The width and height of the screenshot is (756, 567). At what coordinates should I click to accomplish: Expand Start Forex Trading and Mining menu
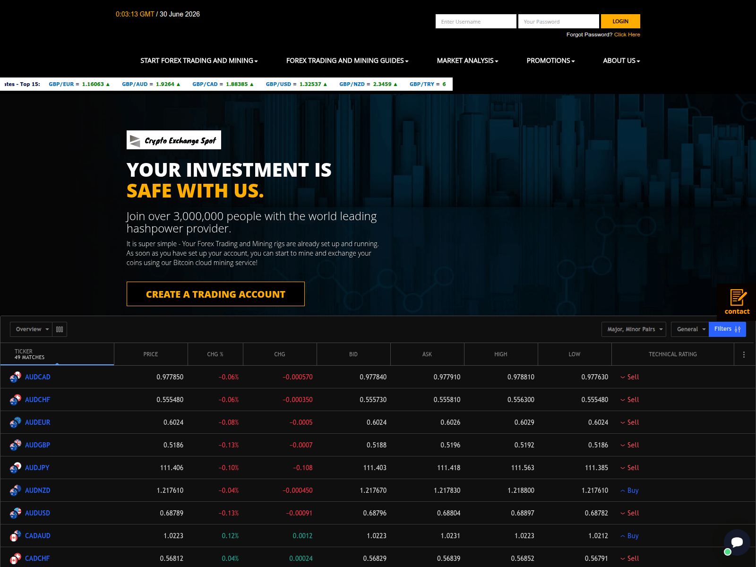coord(199,60)
